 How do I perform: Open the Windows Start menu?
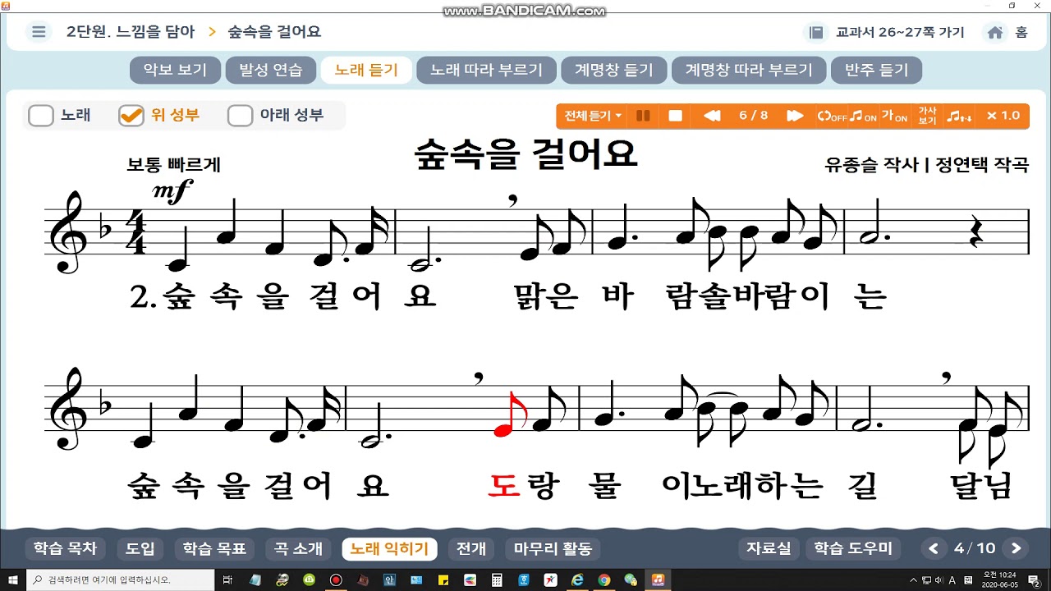pos(12,580)
